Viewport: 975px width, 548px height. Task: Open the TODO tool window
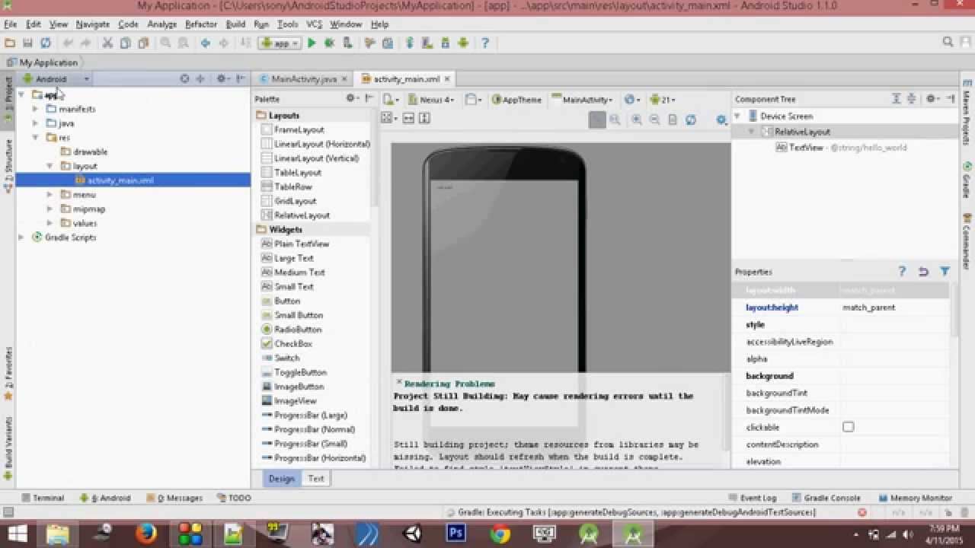point(234,498)
